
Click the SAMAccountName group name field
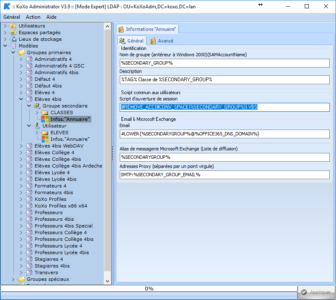[225, 63]
